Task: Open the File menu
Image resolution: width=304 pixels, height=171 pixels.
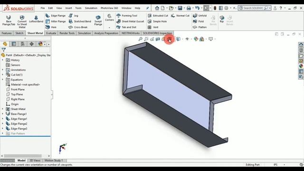Action: click(43, 8)
